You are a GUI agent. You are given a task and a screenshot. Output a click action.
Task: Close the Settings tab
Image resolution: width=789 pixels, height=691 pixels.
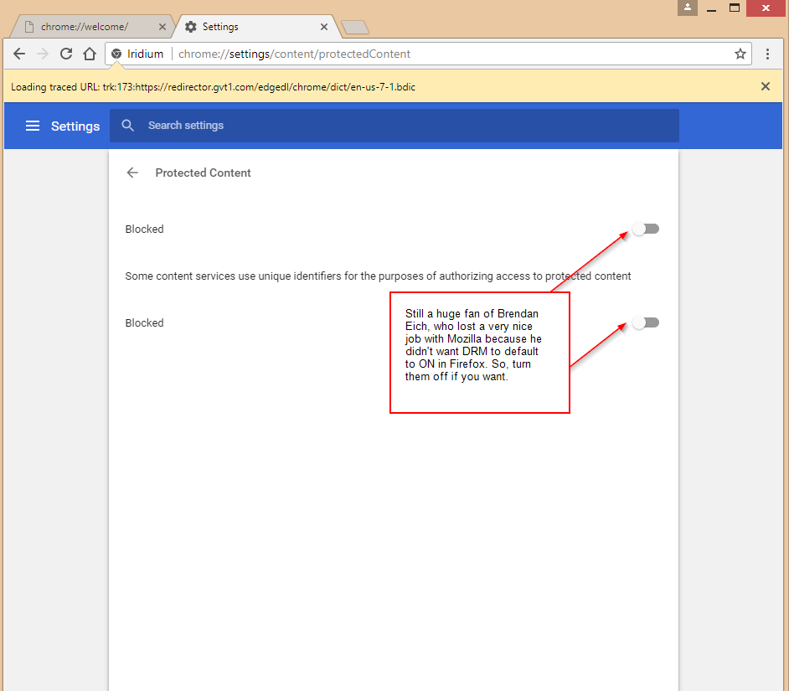point(324,27)
